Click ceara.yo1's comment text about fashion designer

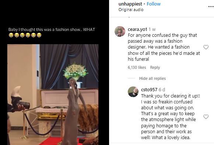(164, 47)
